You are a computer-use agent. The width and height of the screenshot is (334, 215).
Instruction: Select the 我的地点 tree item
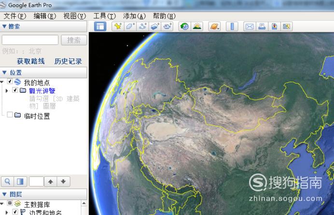click(37, 82)
